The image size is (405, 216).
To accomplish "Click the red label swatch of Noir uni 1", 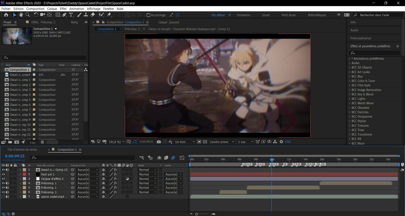I will point(24,174).
